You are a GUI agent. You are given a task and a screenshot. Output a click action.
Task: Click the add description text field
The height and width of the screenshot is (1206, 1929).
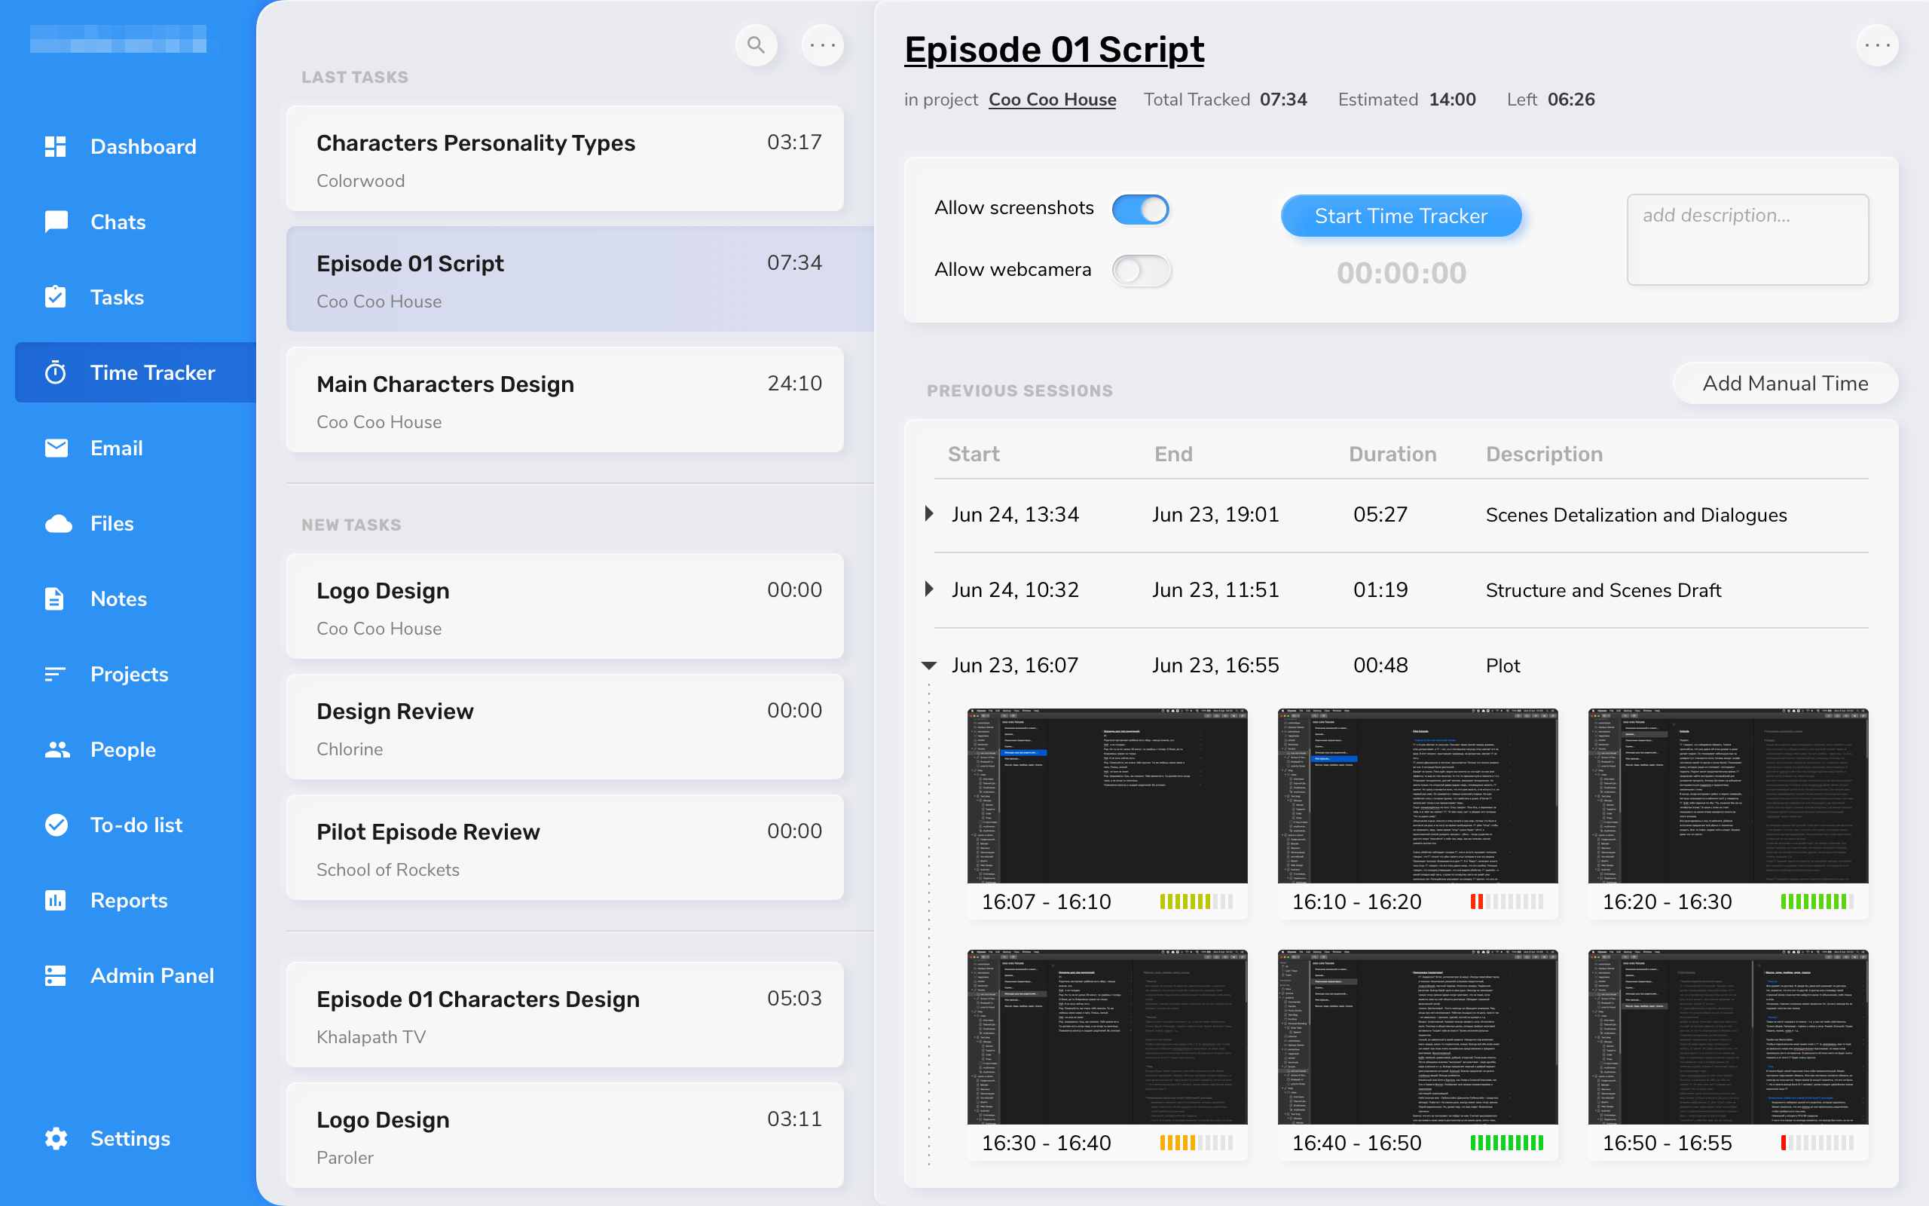tap(1747, 239)
